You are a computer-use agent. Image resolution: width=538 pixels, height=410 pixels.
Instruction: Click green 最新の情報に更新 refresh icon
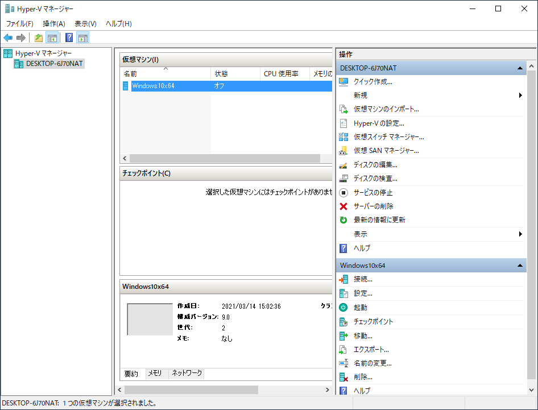click(x=344, y=220)
